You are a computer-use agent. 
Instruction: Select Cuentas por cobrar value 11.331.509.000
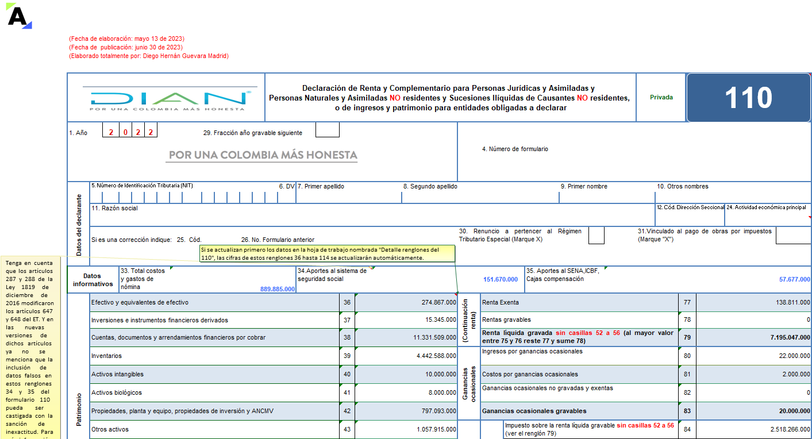[405, 337]
